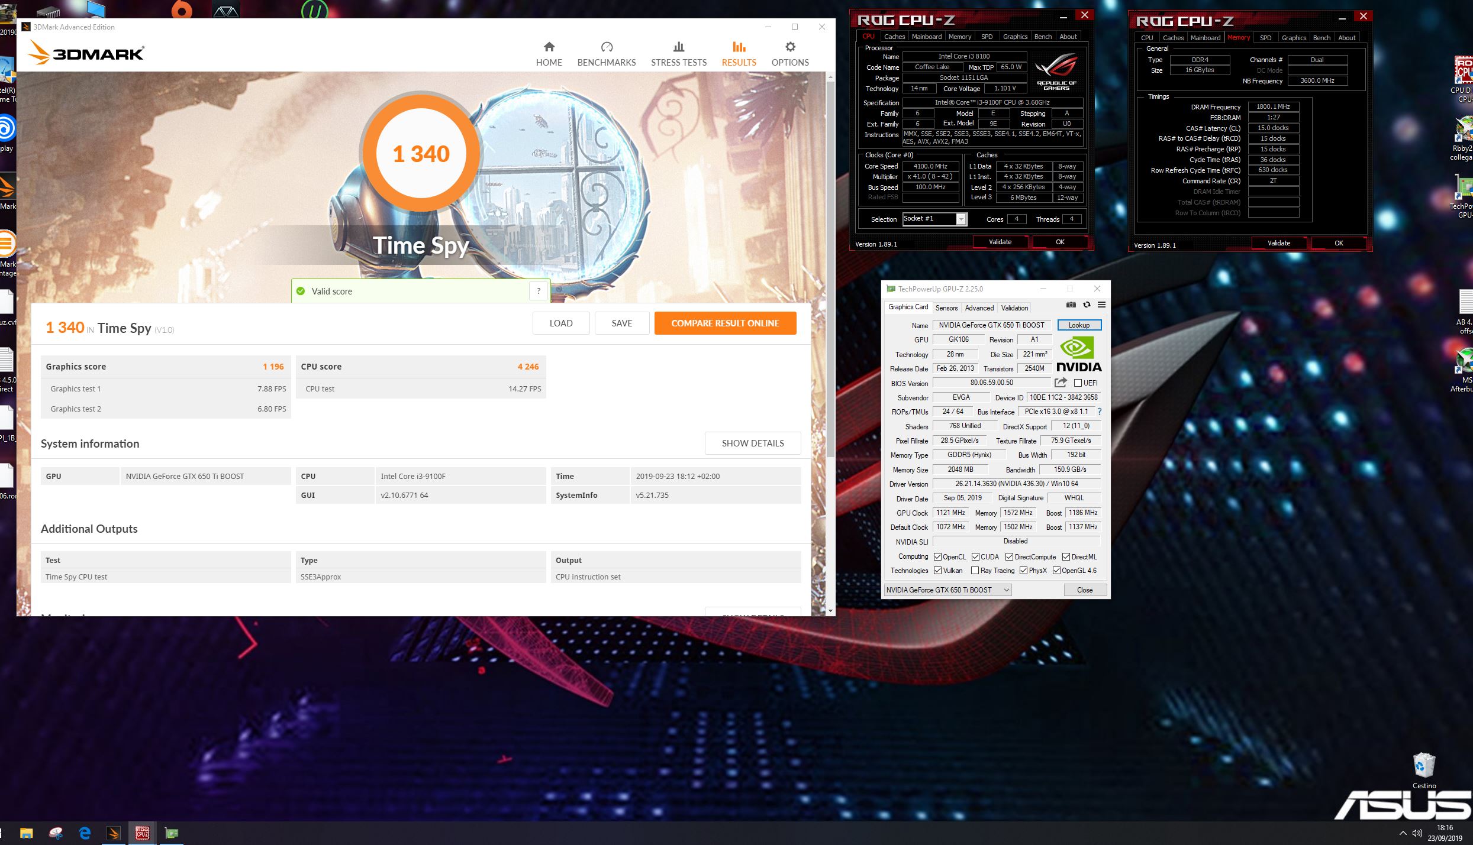
Task: Open the Benchmarks section in 3DMark
Action: click(606, 54)
